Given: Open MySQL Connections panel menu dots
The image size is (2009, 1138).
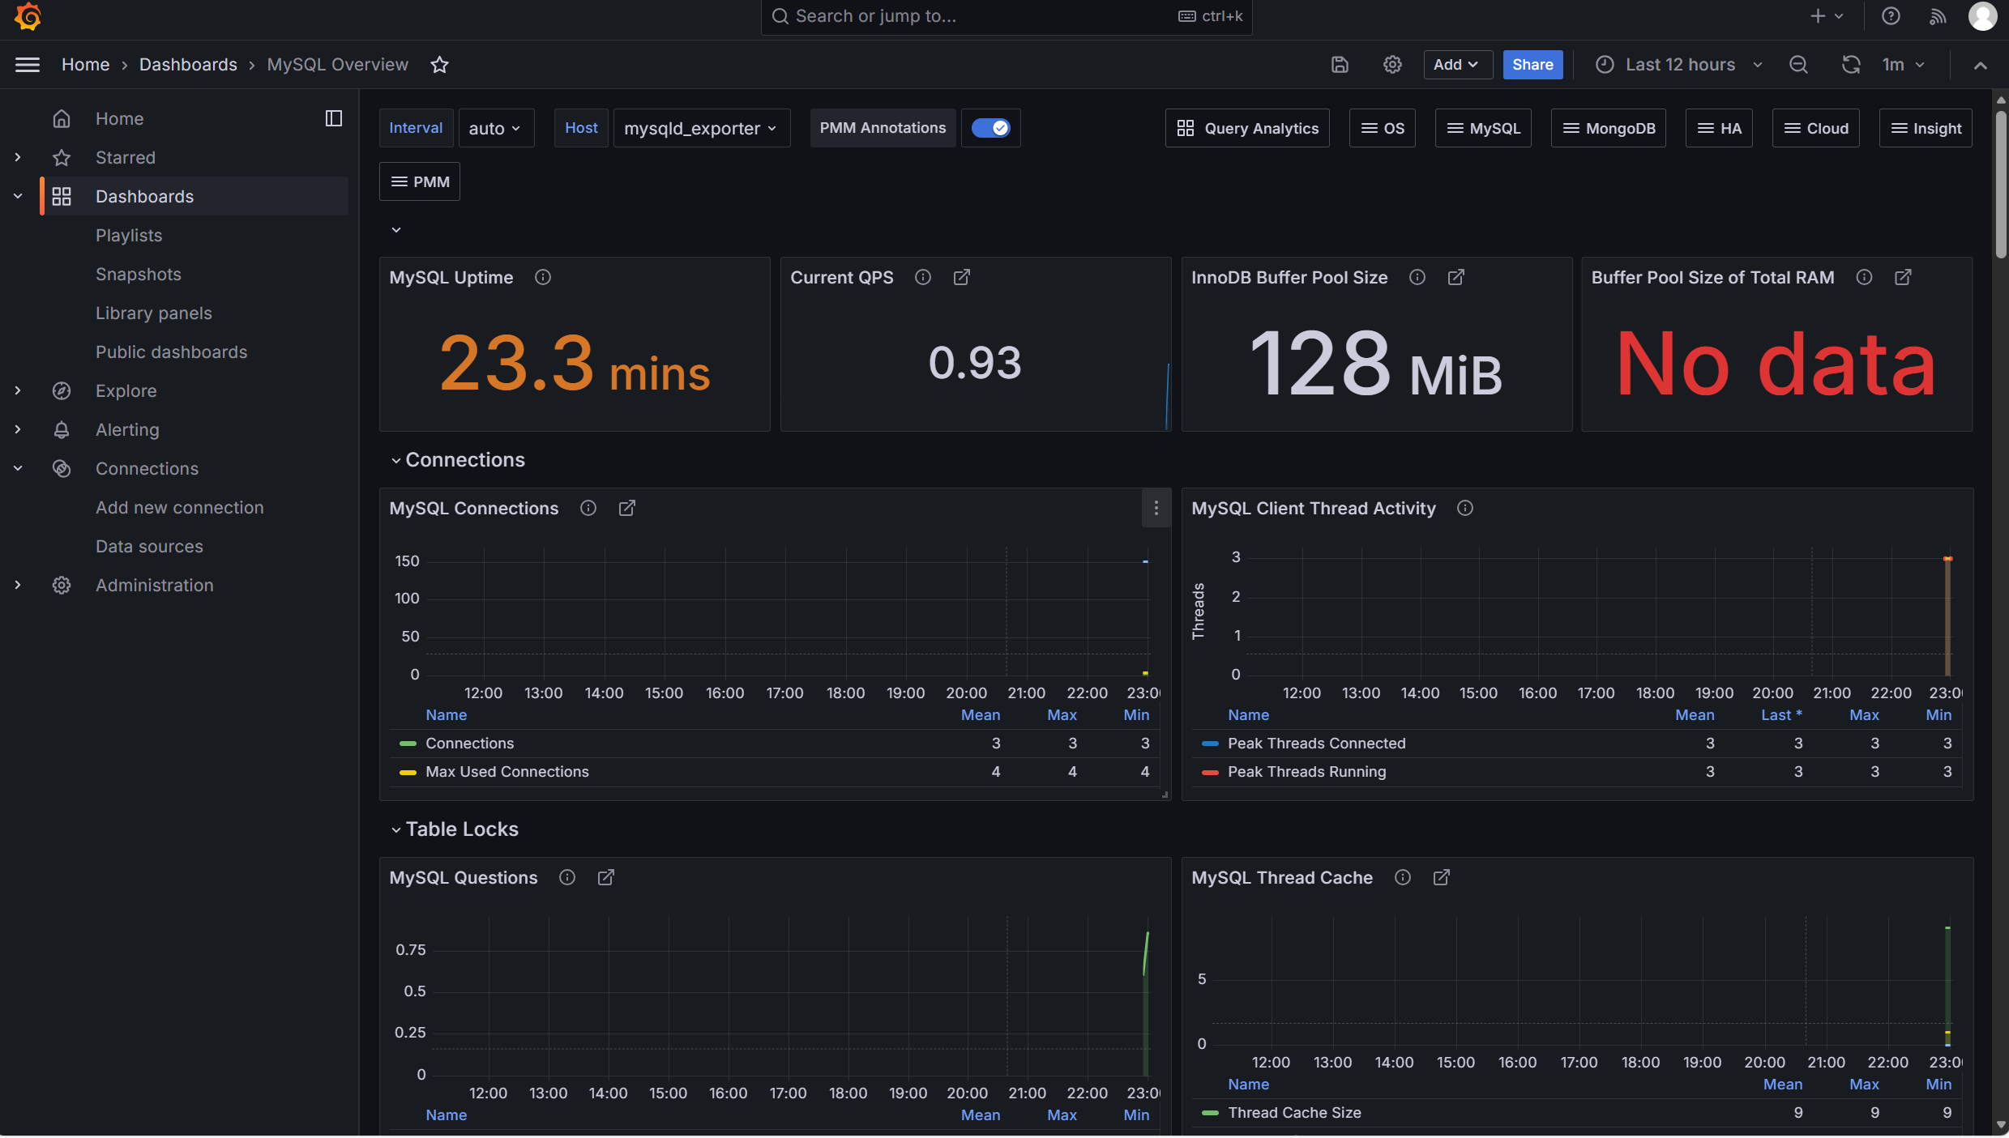Looking at the screenshot, I should pyautogui.click(x=1156, y=508).
